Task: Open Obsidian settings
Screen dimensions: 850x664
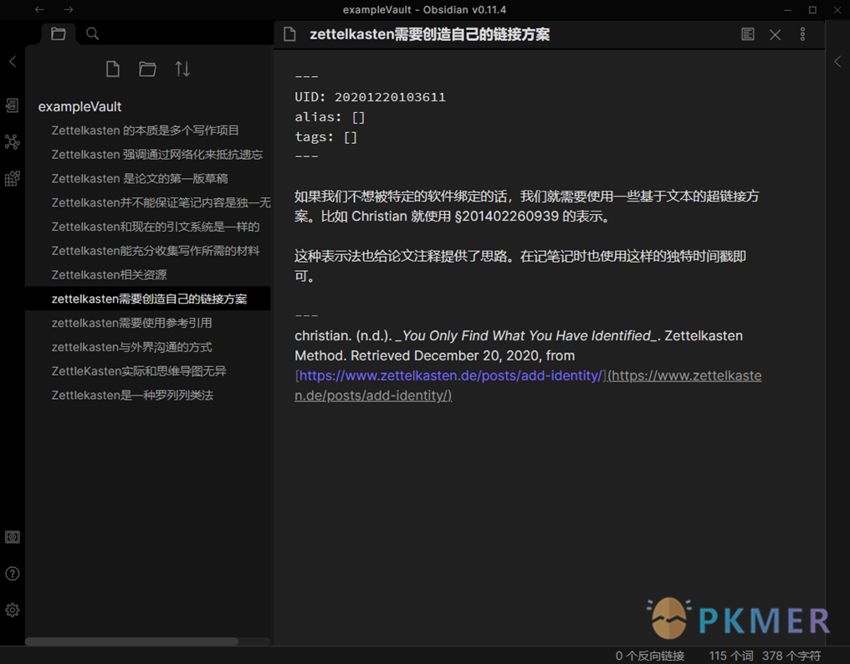Action: click(x=12, y=610)
